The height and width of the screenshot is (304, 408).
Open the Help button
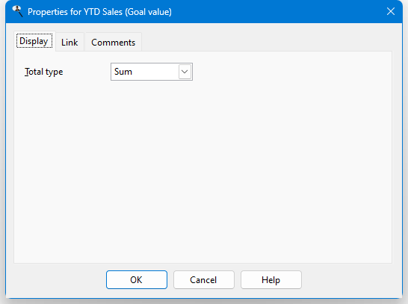(x=271, y=280)
